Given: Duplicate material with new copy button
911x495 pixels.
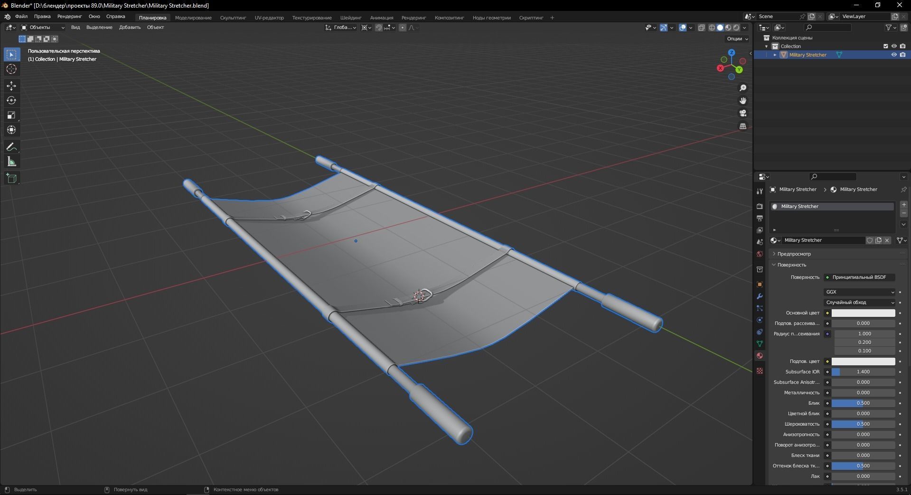Looking at the screenshot, I should [x=878, y=240].
